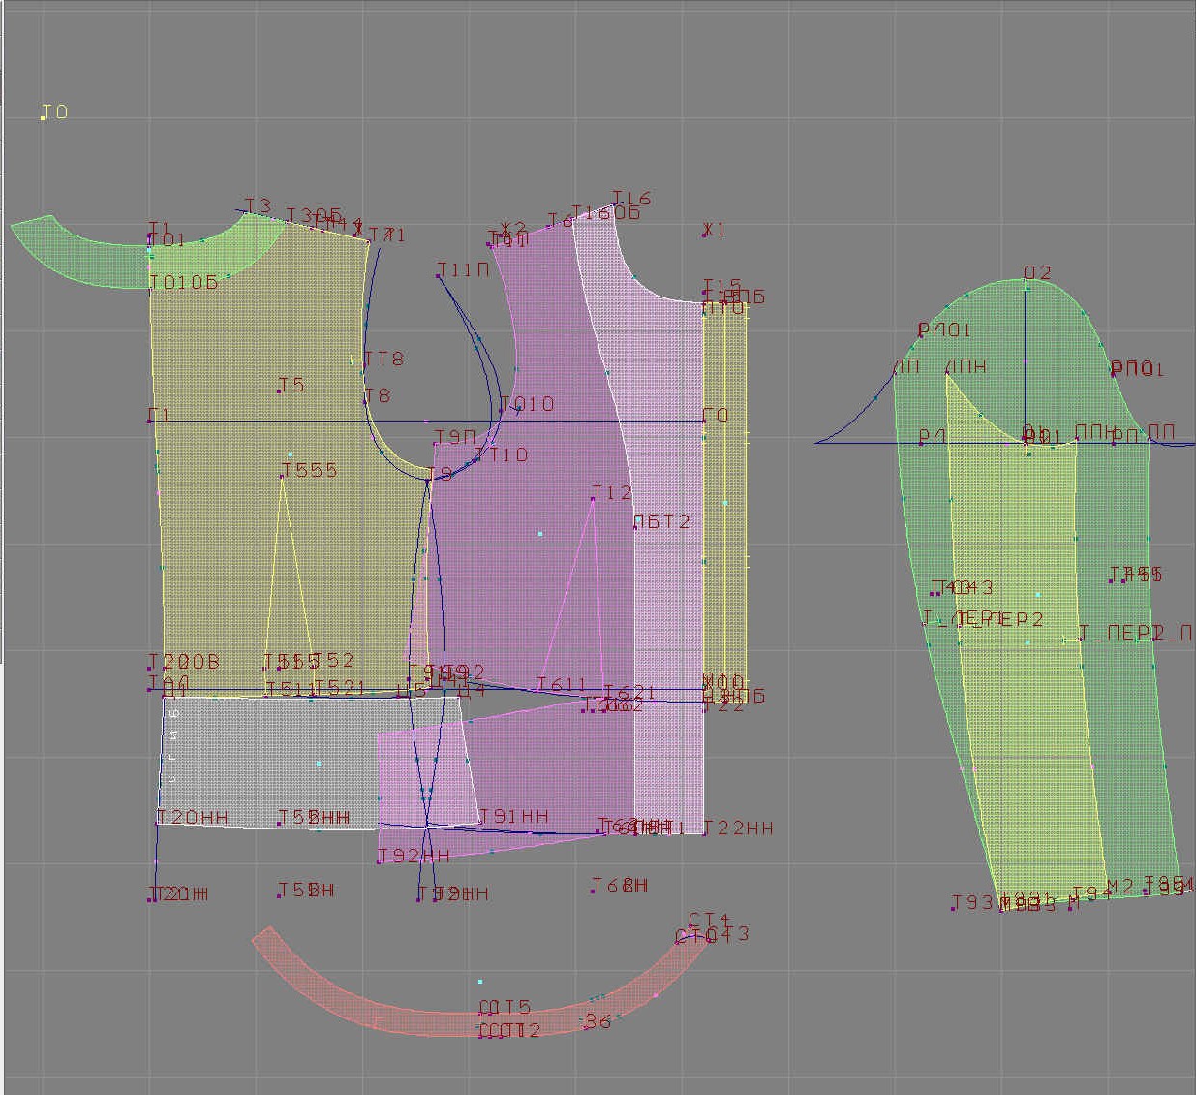This screenshot has height=1095, width=1196.
Task: Click the T555 dart apex point
Action: [x=282, y=476]
